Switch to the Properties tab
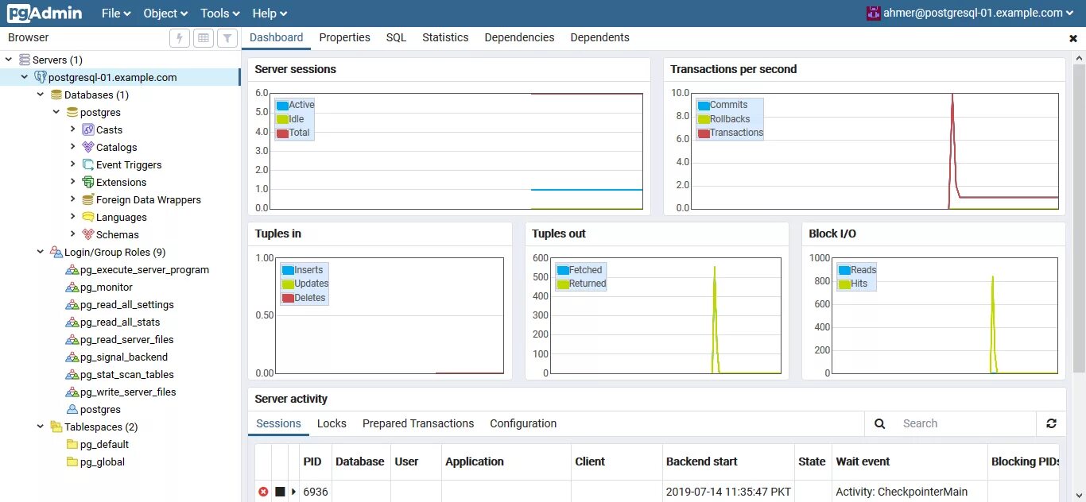Image resolution: width=1086 pixels, height=502 pixels. 345,37
